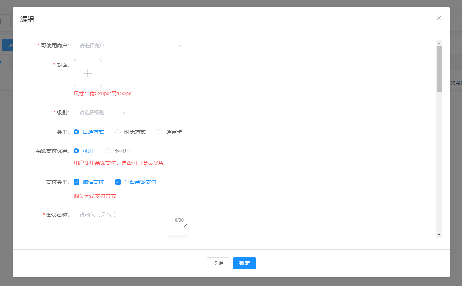Select the 时长方式 radio option
The width and height of the screenshot is (462, 286).
[x=118, y=132]
